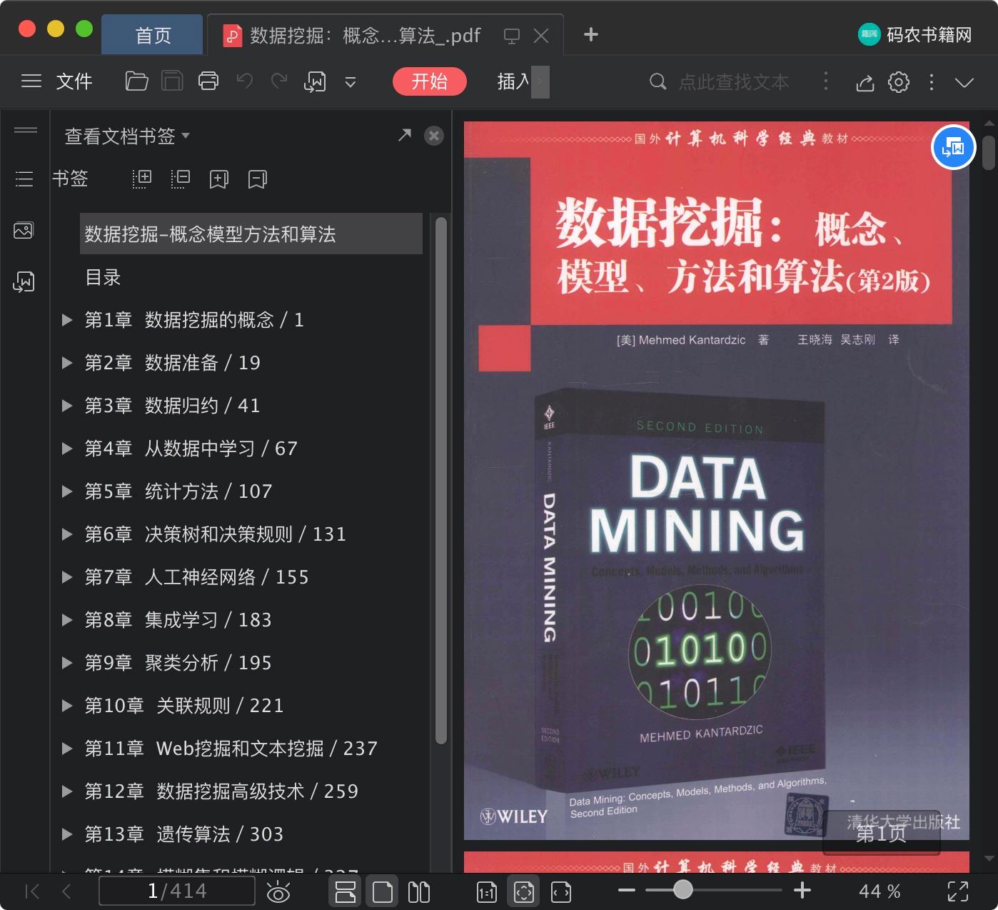Expand 第3章 数据归约
This screenshot has height=910, width=998.
[x=67, y=406]
